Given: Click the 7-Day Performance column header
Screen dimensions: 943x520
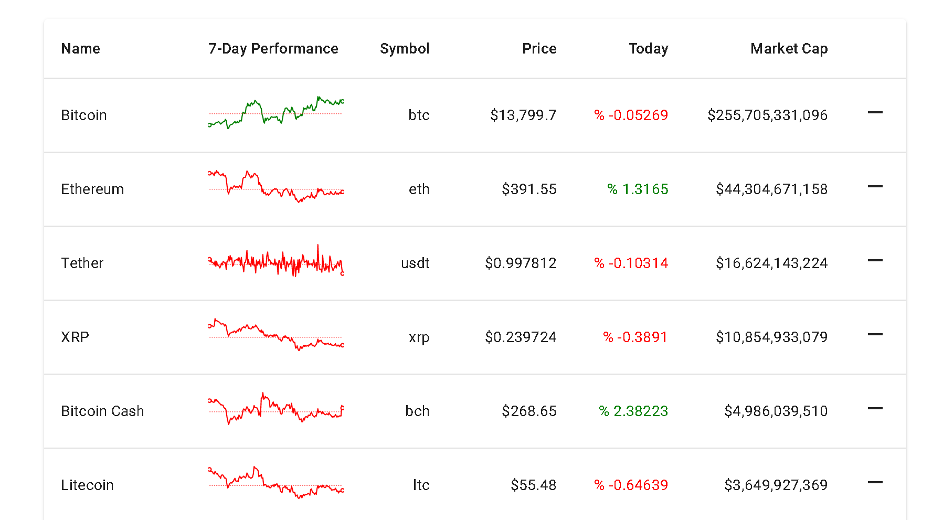Looking at the screenshot, I should [x=273, y=49].
